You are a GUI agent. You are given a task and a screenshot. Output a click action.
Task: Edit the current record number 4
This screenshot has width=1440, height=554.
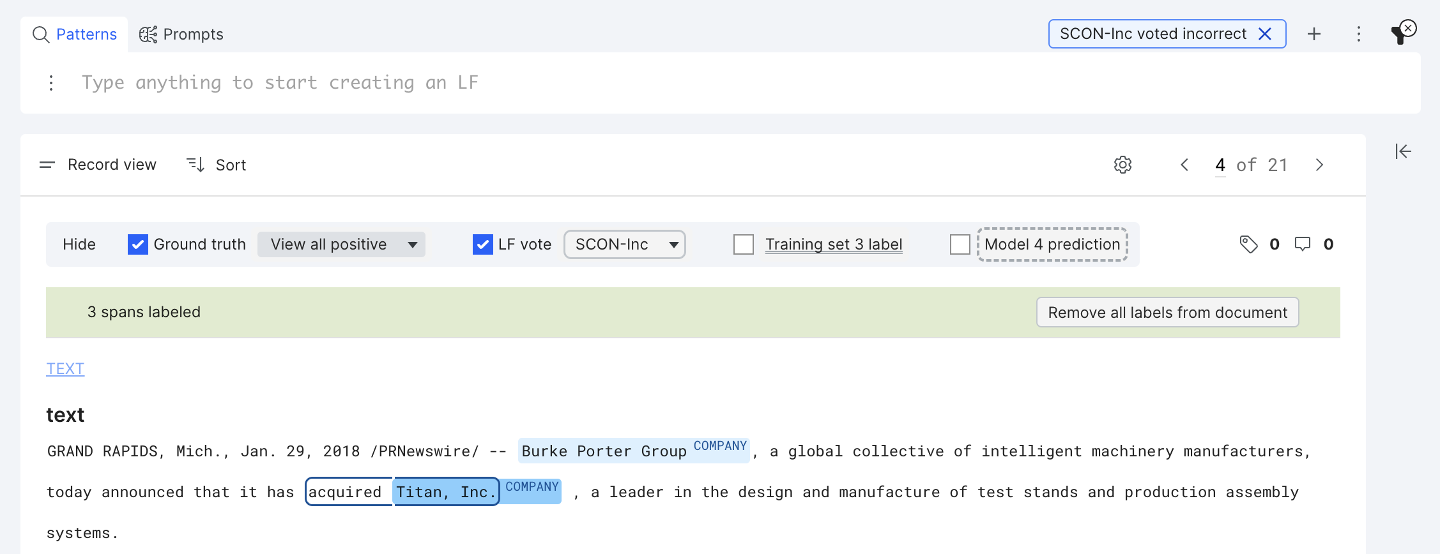(1220, 165)
